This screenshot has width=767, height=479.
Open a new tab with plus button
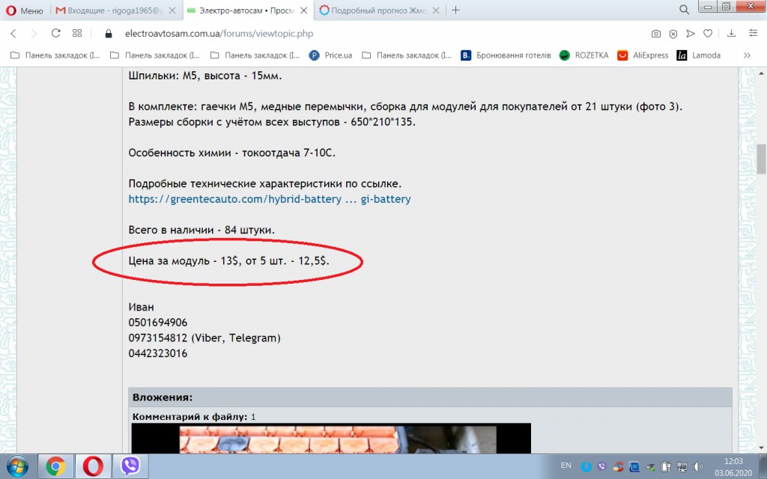coord(455,10)
